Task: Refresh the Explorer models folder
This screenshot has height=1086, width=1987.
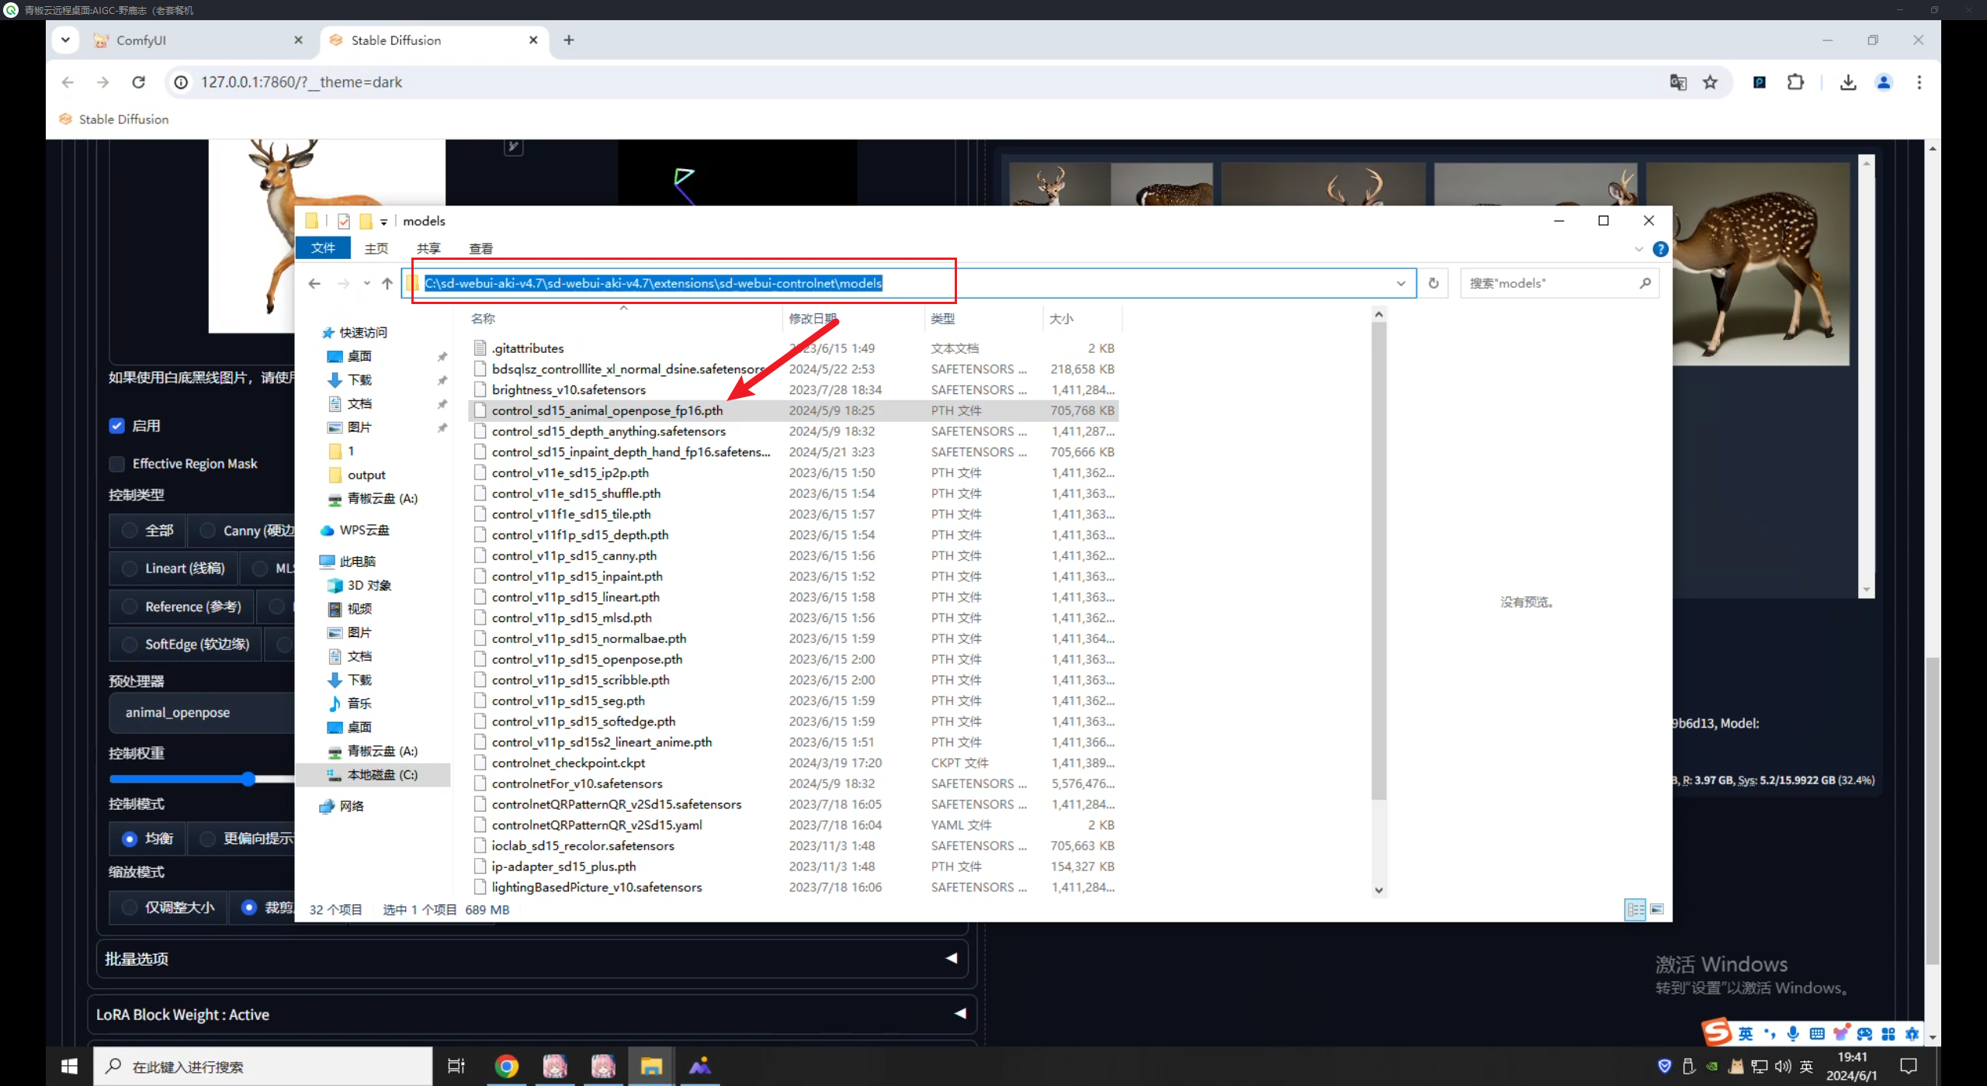Action: pyautogui.click(x=1434, y=284)
